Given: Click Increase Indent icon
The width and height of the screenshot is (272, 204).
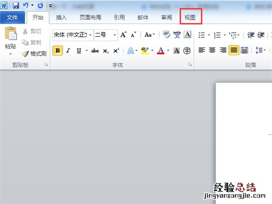Looking at the screenshot, I should [x=261, y=35].
